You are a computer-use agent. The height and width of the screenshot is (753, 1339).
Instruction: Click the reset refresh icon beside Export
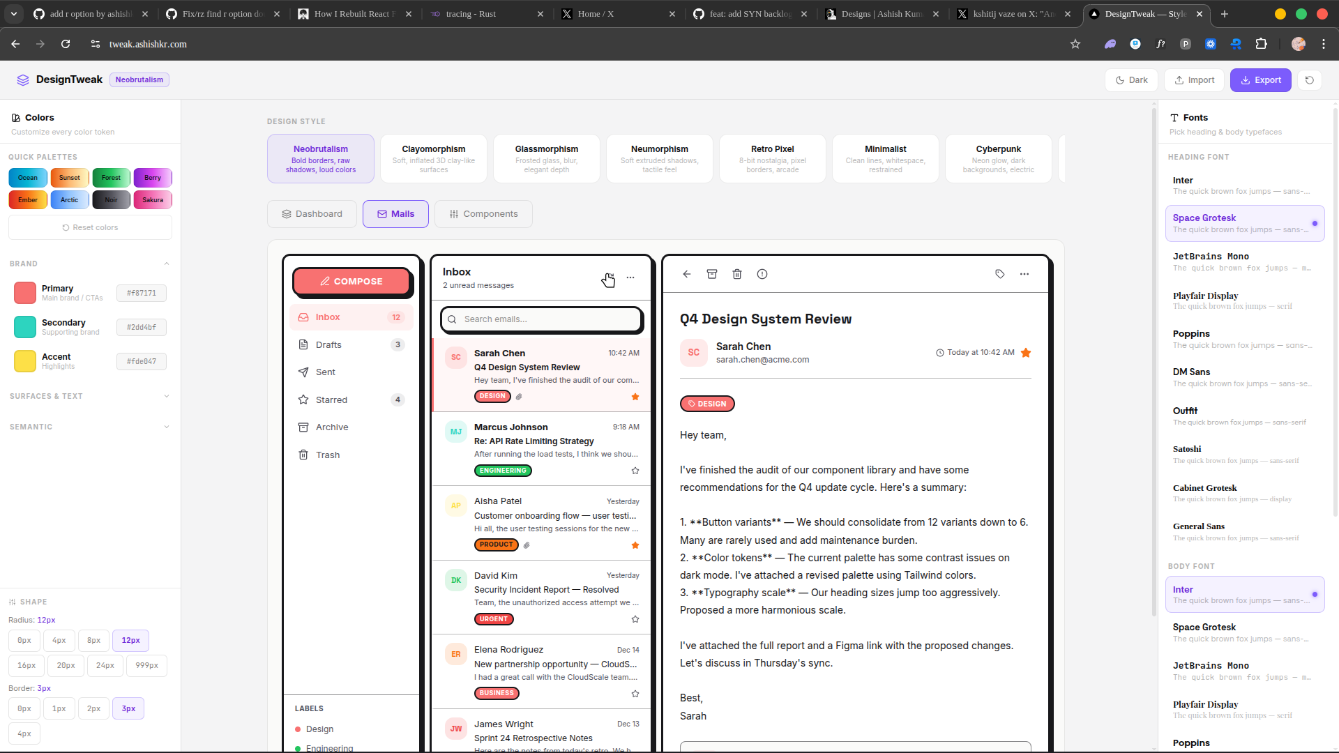tap(1310, 80)
